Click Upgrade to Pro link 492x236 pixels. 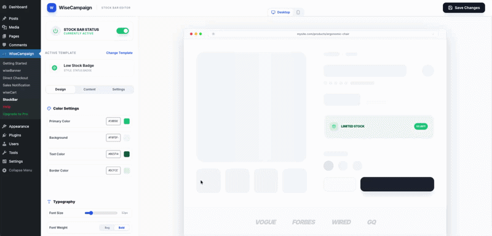pos(15,114)
